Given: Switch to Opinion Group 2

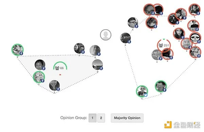Looking at the screenshot, I should (x=101, y=118).
